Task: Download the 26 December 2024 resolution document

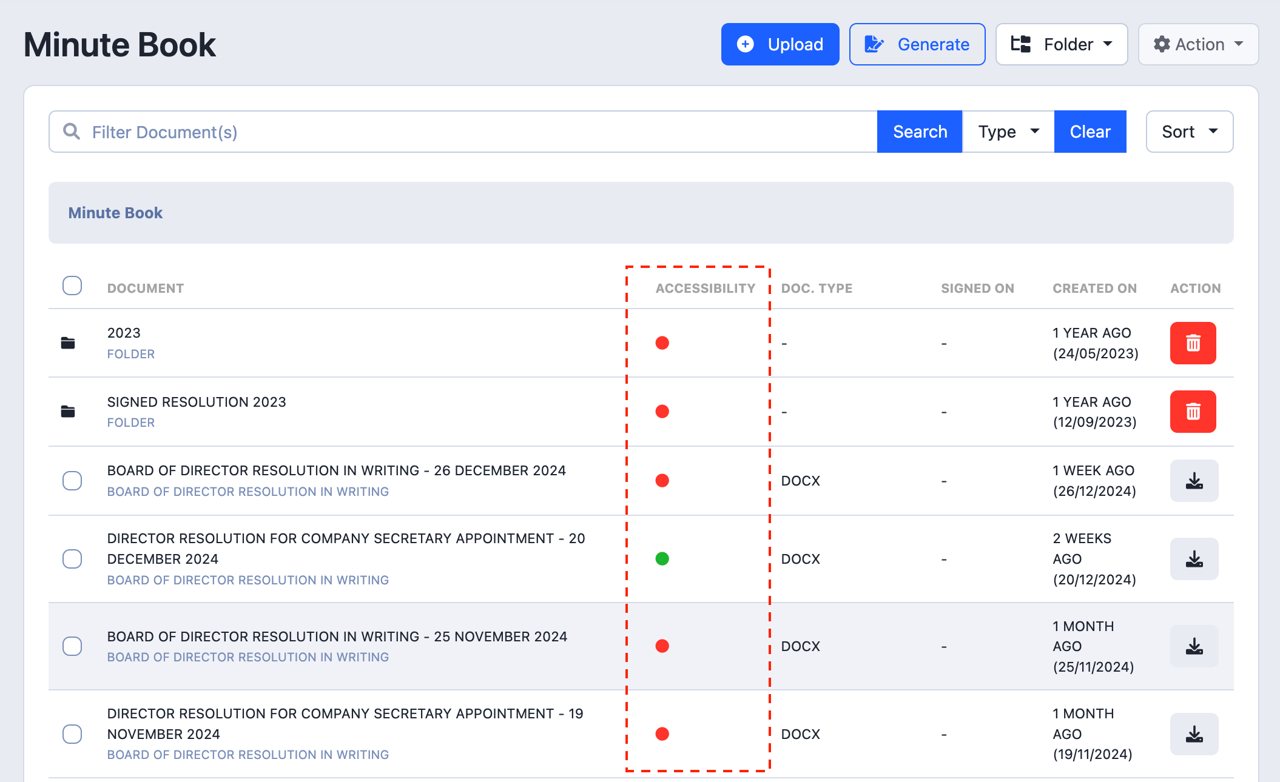Action: click(1194, 481)
